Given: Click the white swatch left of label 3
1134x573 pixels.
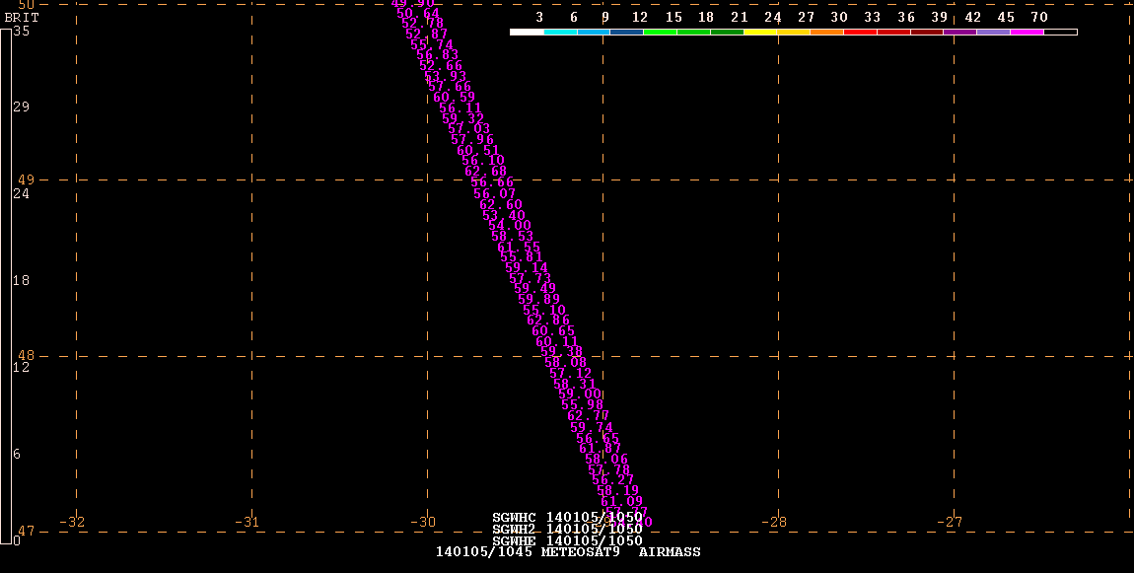Looking at the screenshot, I should [x=528, y=32].
